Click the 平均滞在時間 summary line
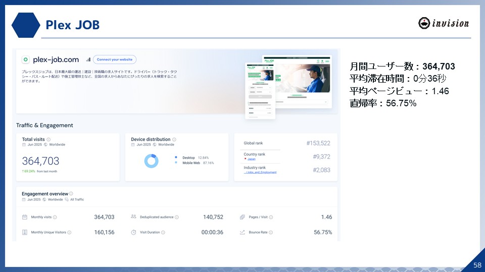Image resolution: width=485 pixels, height=272 pixels. [x=398, y=79]
